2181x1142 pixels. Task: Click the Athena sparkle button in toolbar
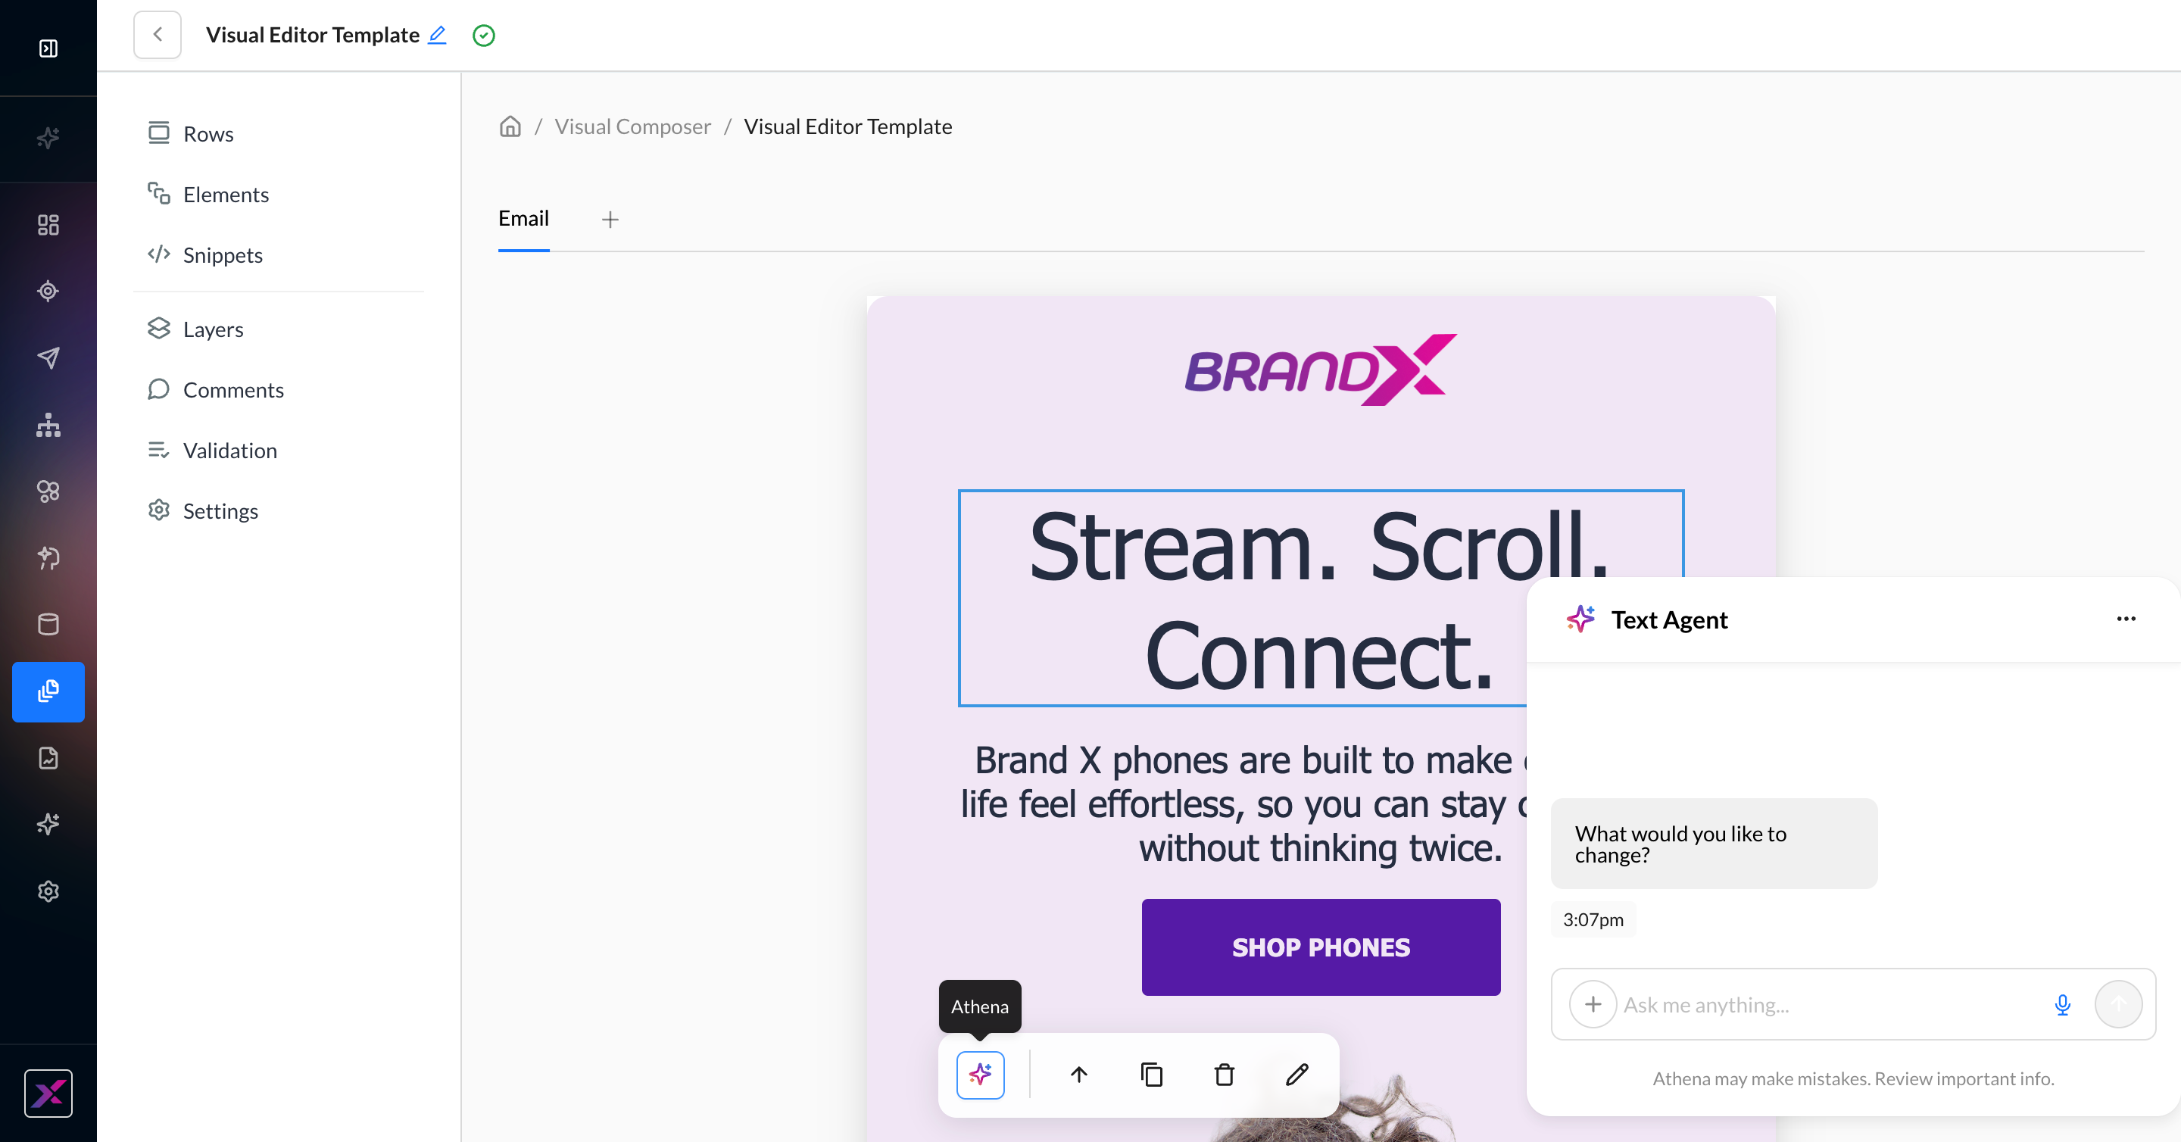[981, 1075]
